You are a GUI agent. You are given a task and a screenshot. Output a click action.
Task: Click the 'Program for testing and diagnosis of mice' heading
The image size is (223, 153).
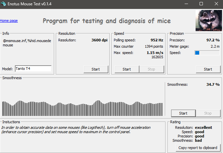click(x=107, y=21)
